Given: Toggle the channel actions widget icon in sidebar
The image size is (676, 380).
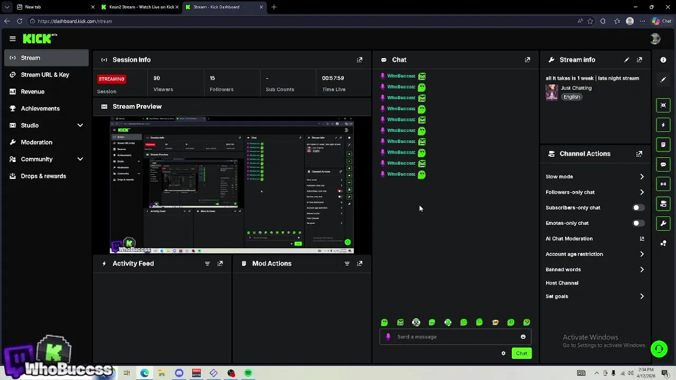Looking at the screenshot, I should (x=663, y=203).
